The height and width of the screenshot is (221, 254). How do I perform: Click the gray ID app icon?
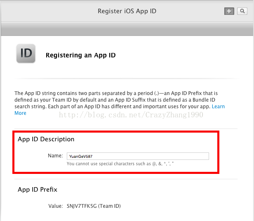(x=26, y=54)
